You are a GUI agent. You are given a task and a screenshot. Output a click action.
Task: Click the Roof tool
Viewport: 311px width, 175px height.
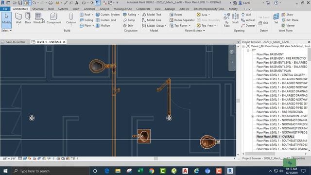coord(85,15)
